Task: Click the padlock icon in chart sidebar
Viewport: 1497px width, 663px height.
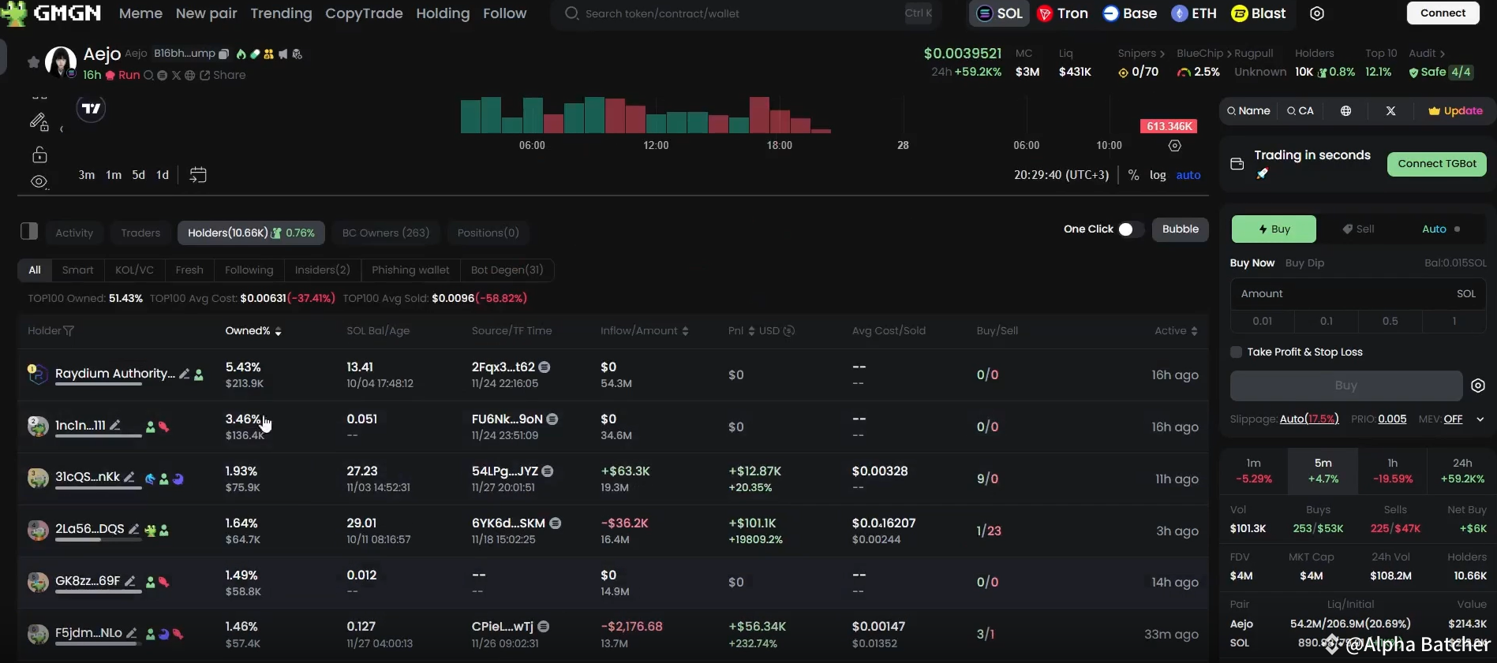Action: coord(39,154)
